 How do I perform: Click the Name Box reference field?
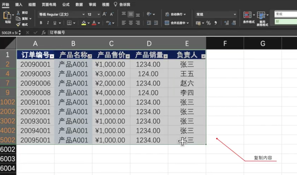click(x=9, y=33)
